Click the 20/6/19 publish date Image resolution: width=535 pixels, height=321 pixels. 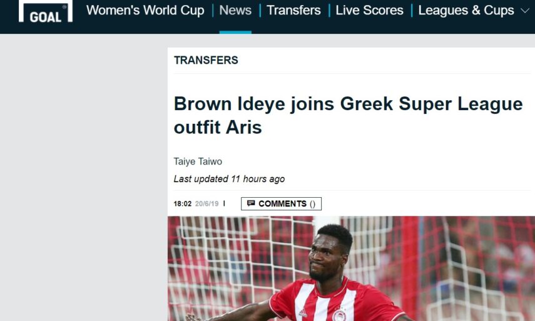(206, 203)
